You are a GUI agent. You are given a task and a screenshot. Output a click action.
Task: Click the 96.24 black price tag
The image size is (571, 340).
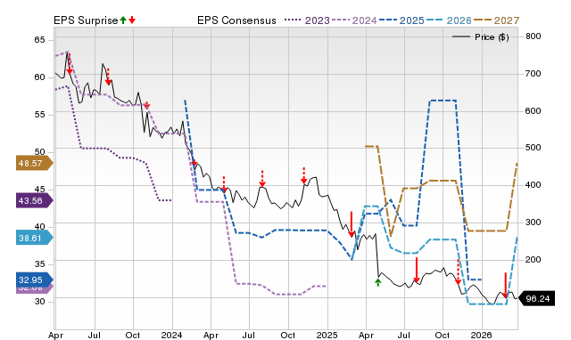point(536,298)
